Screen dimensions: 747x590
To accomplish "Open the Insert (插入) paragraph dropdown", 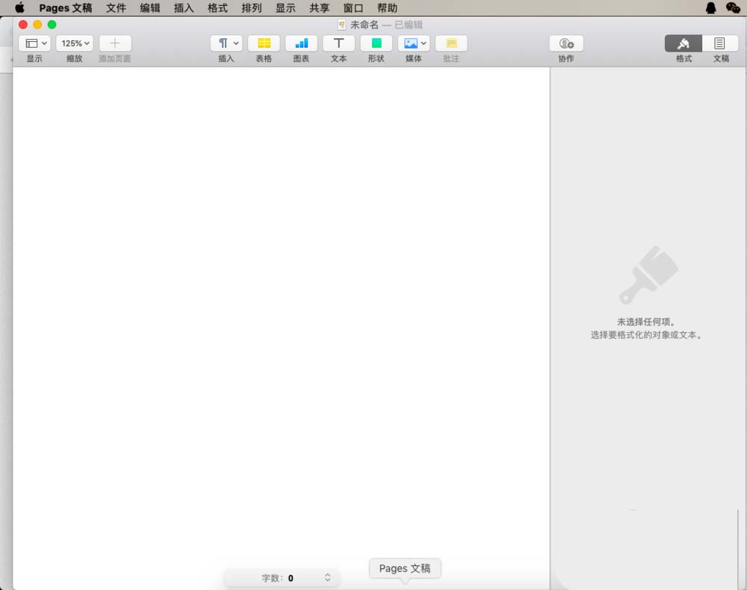I will pos(226,43).
